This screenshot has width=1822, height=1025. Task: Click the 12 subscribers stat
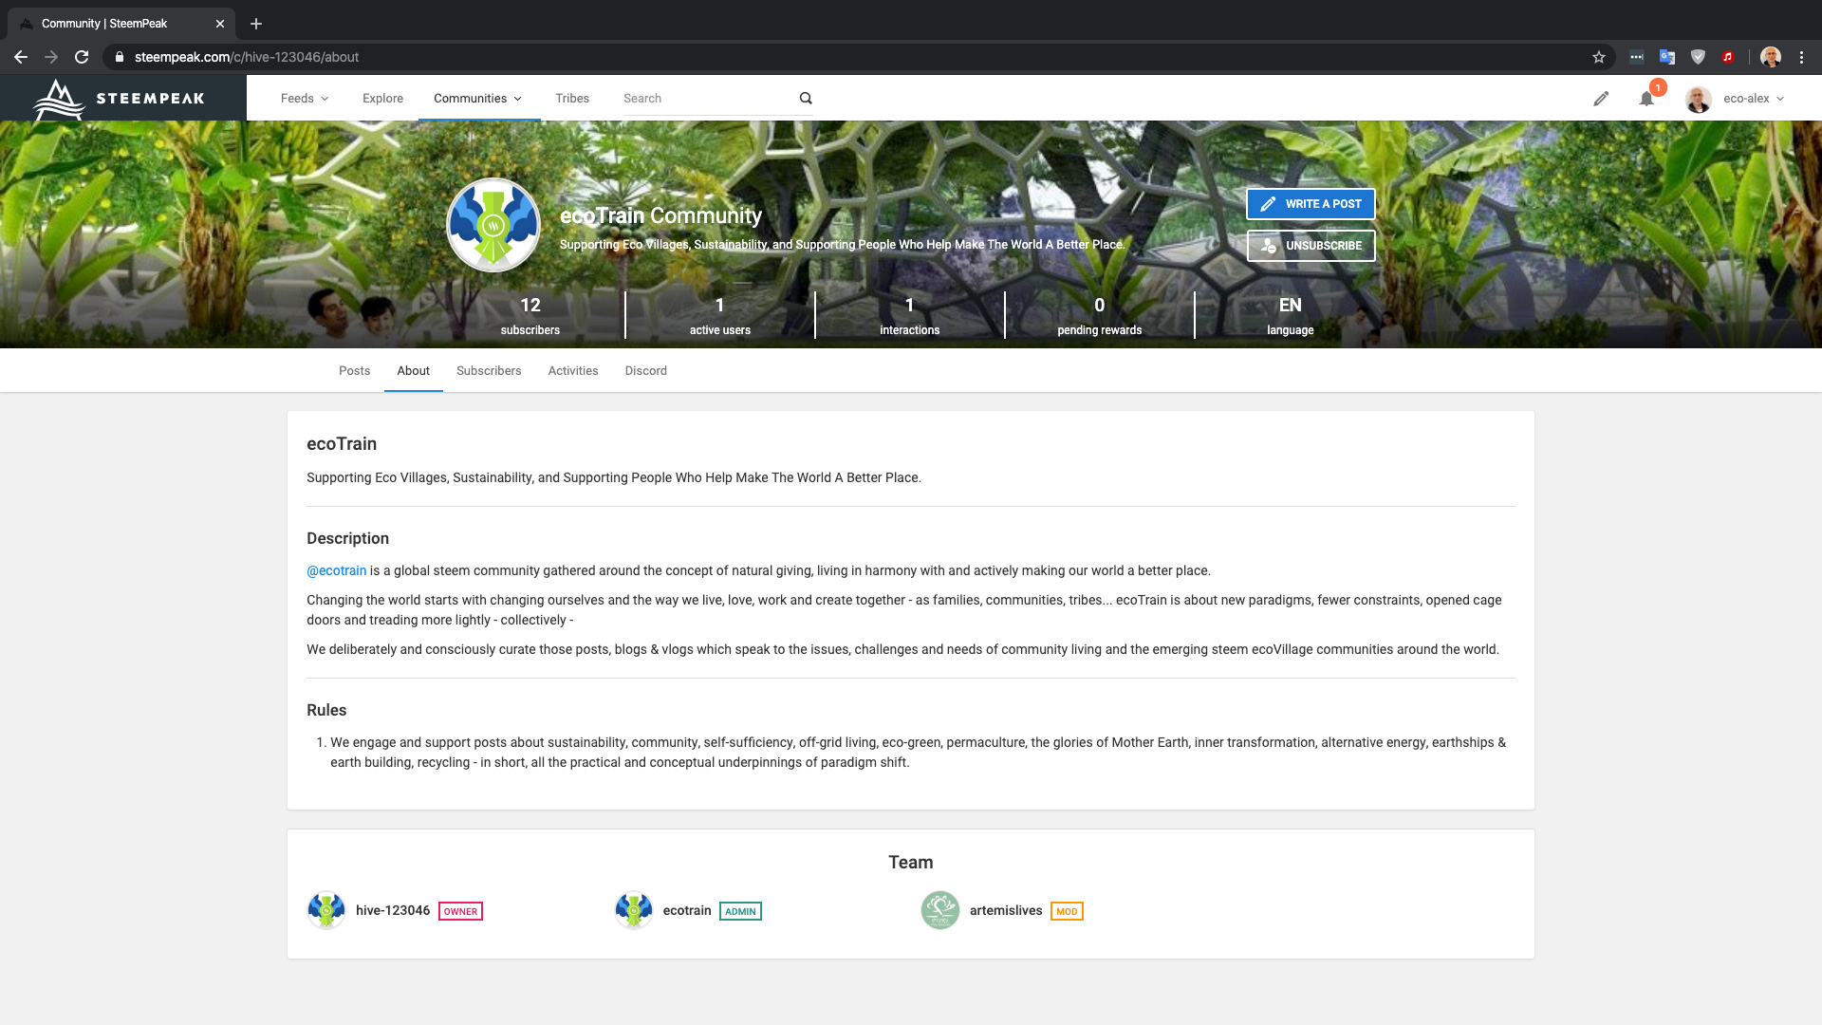tap(530, 315)
